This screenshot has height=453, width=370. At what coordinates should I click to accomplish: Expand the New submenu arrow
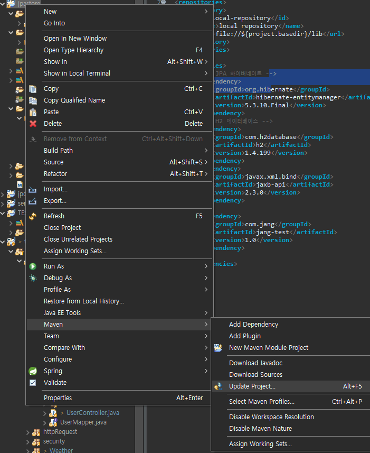[206, 12]
